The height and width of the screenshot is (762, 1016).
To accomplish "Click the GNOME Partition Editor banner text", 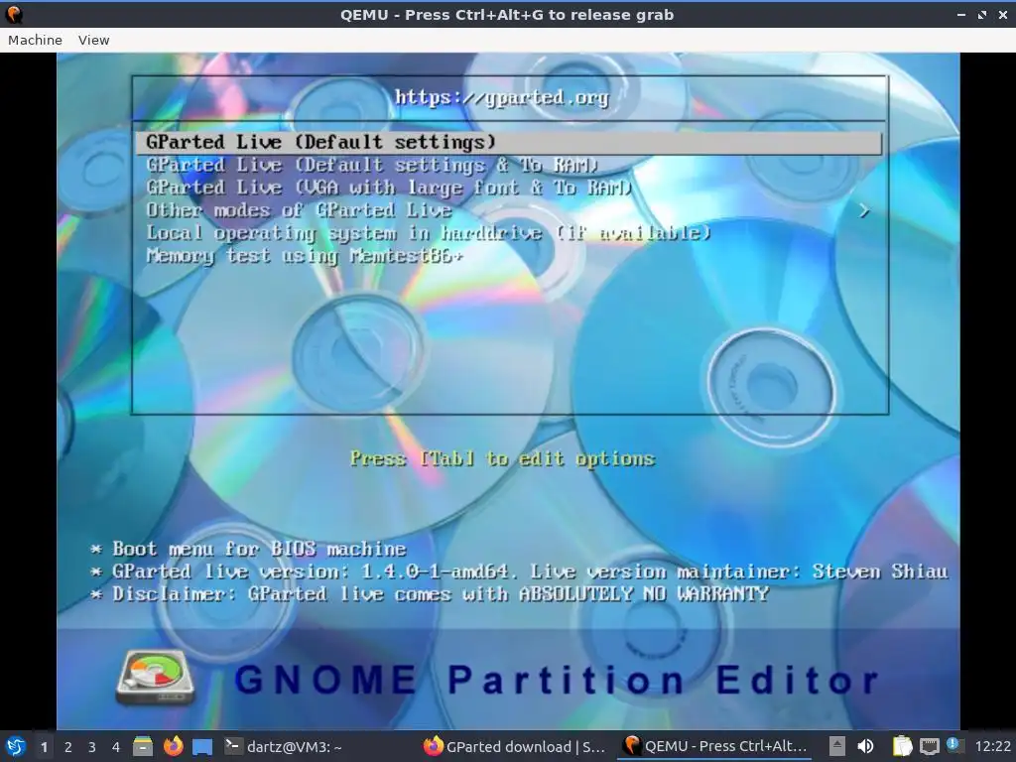I will [x=556, y=680].
